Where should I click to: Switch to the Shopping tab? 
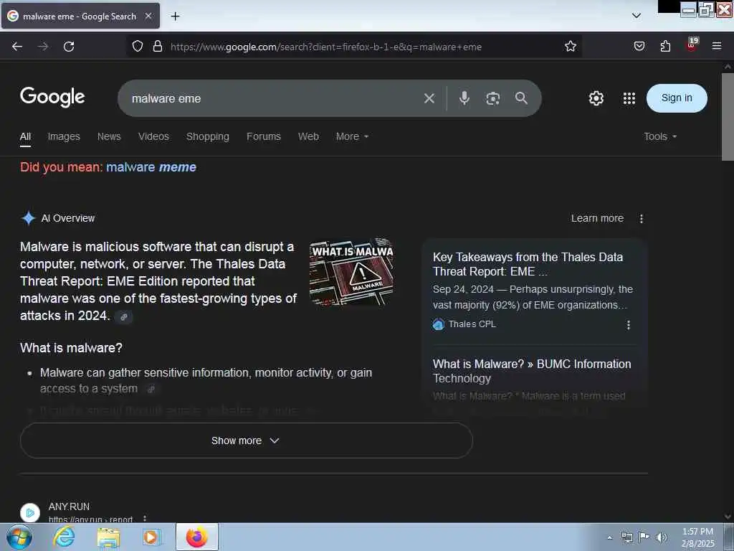tap(208, 136)
